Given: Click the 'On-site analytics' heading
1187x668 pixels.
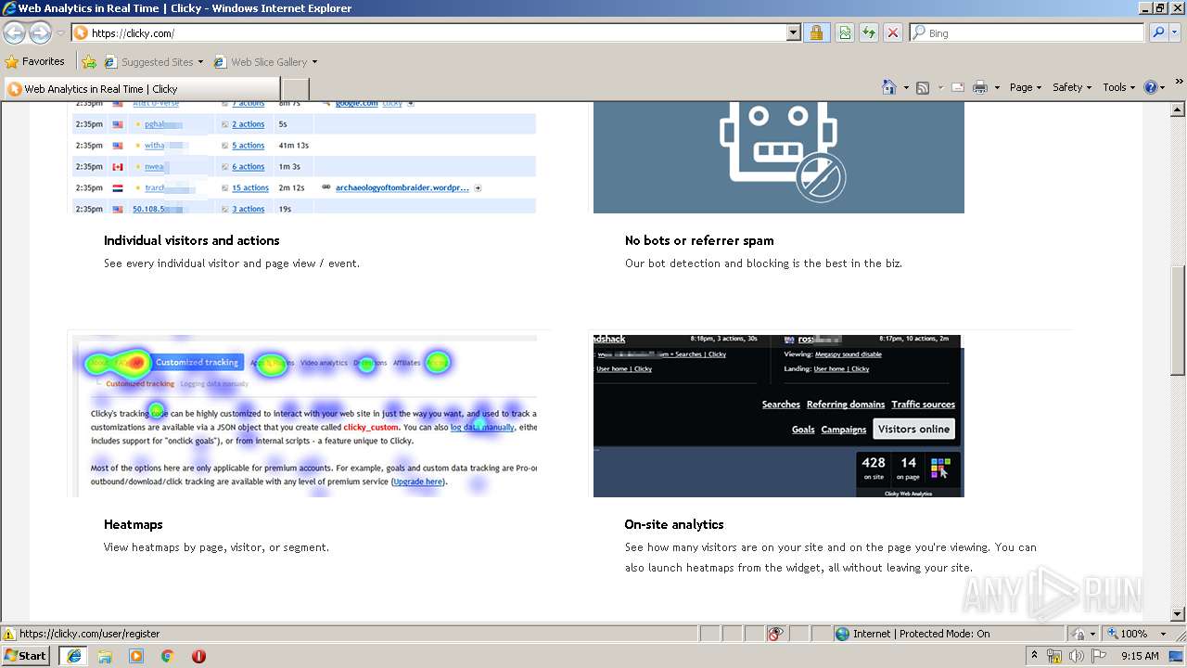Looking at the screenshot, I should pyautogui.click(x=674, y=524).
